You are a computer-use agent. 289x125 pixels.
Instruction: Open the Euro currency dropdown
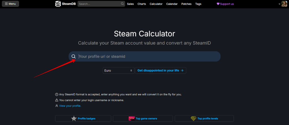(x=119, y=71)
